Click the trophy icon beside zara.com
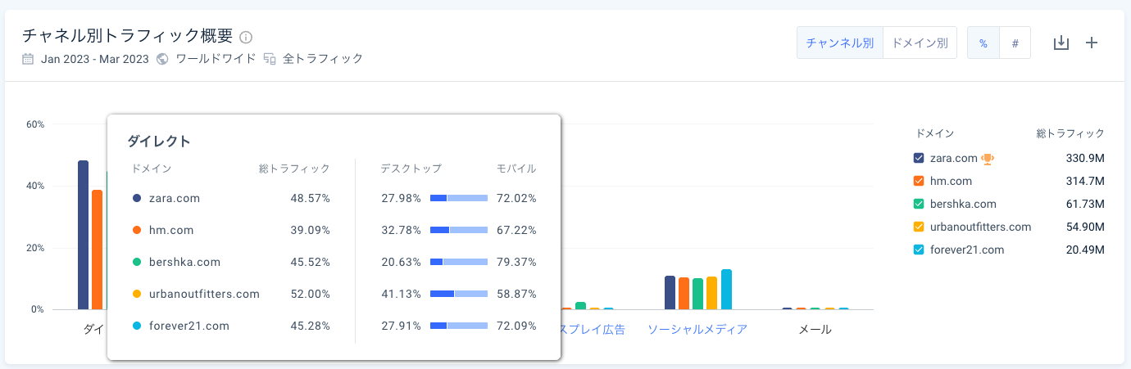 pyautogui.click(x=988, y=158)
